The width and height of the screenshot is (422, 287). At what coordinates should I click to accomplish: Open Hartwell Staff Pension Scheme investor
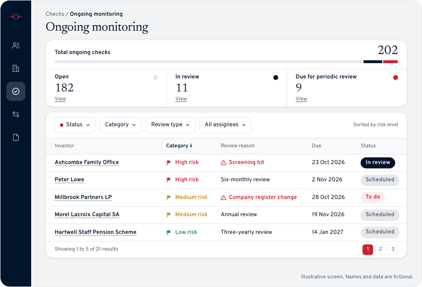point(95,232)
